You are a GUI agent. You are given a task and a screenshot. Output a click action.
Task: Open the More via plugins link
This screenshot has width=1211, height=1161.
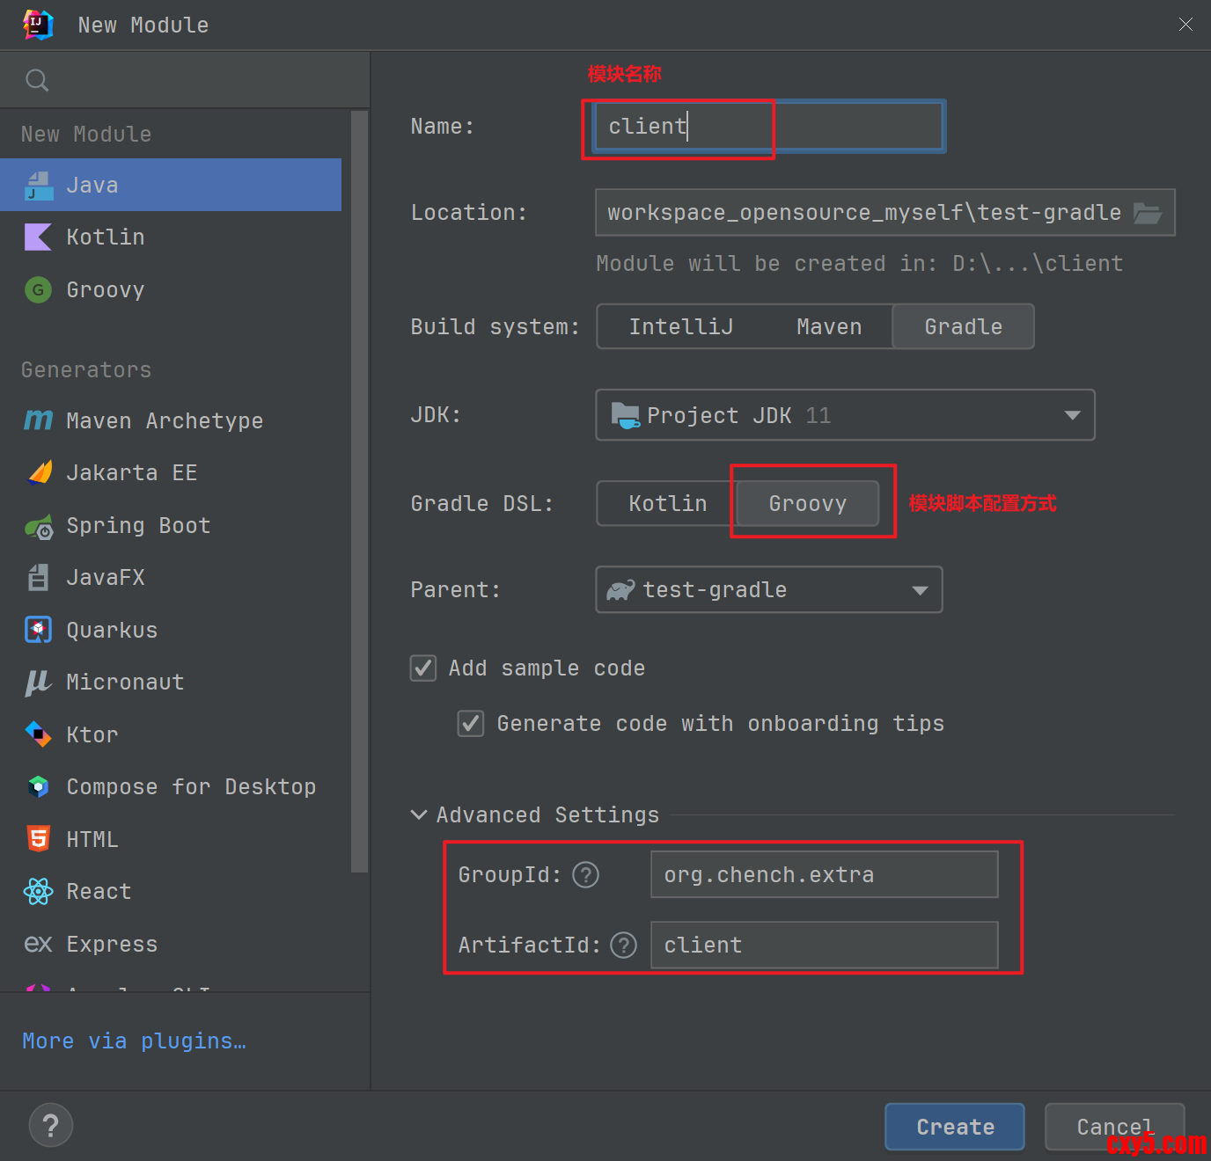pos(134,1041)
